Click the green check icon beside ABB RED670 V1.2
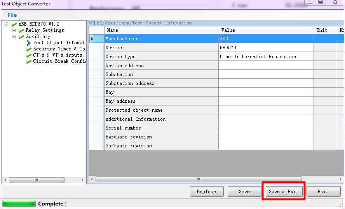Image resolution: width=345 pixels, height=209 pixels. 14,24
